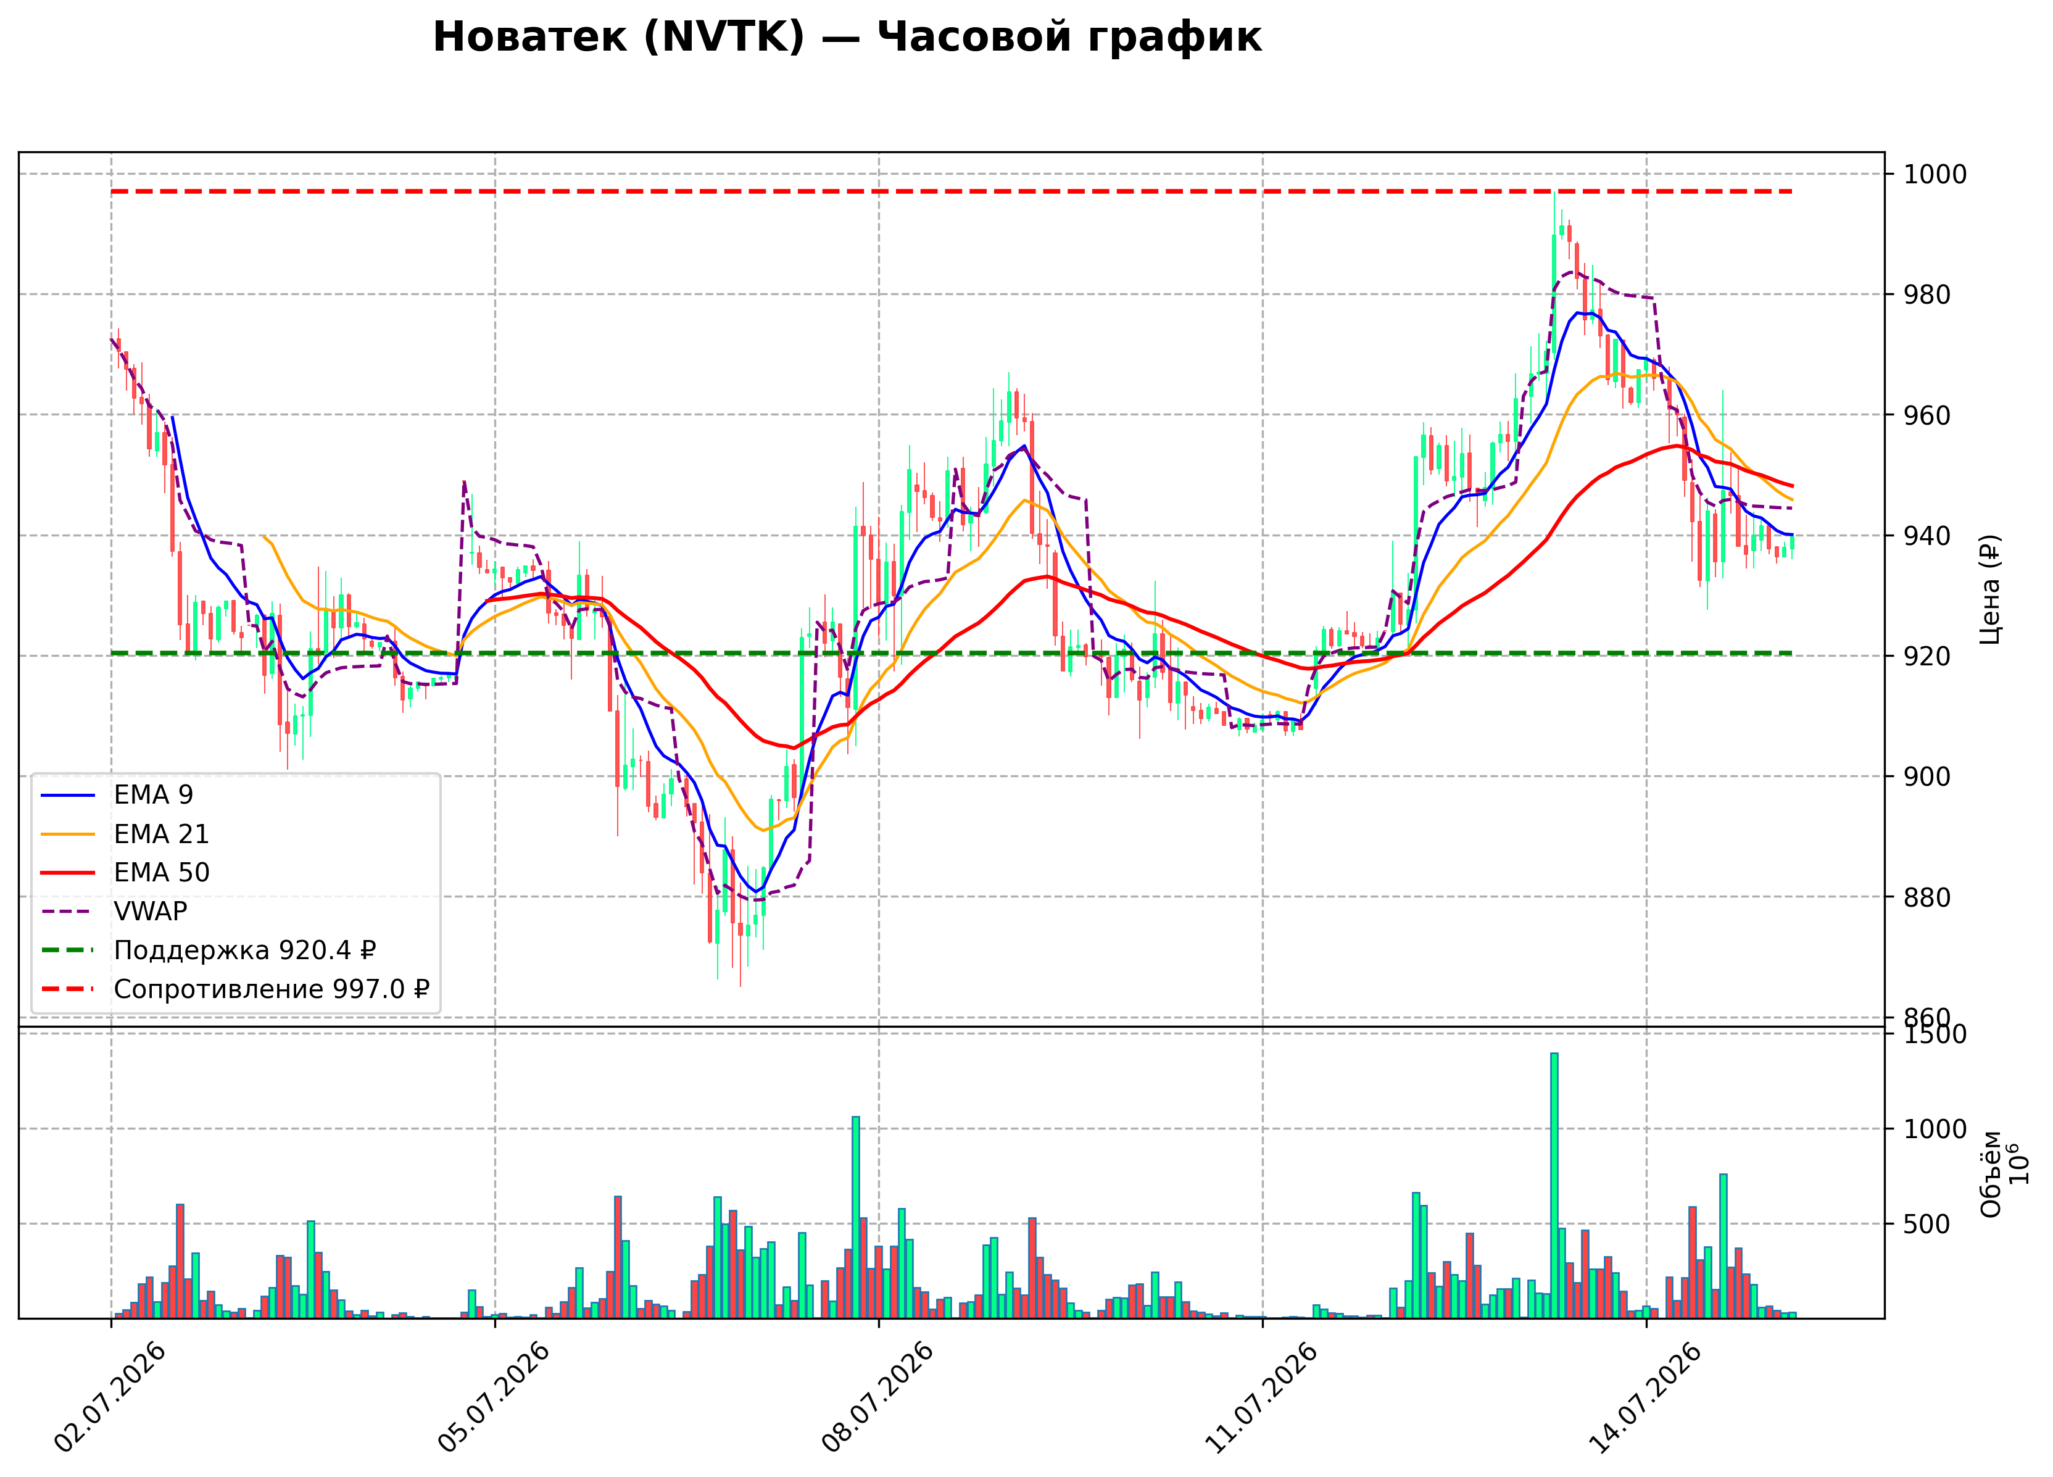
Task: Click the date label 05.07.2026
Action: click(x=494, y=1397)
